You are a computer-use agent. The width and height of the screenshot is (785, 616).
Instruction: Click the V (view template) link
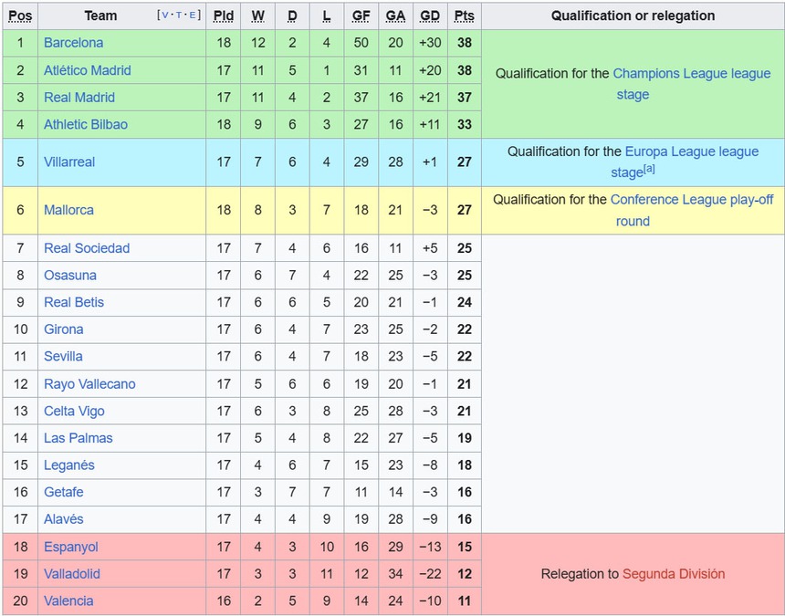tap(164, 16)
